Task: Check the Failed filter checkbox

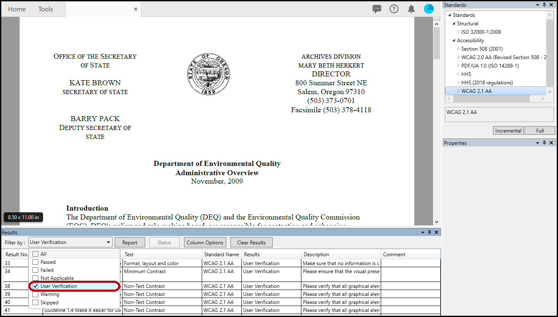Action: click(x=35, y=270)
